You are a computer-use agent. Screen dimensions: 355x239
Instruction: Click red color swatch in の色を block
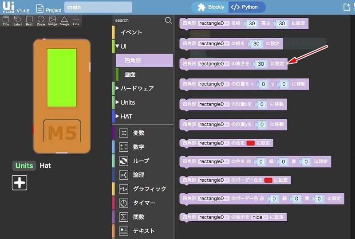click(250, 143)
